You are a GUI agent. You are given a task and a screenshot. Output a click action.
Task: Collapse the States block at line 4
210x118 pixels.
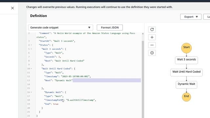pos(31,45)
